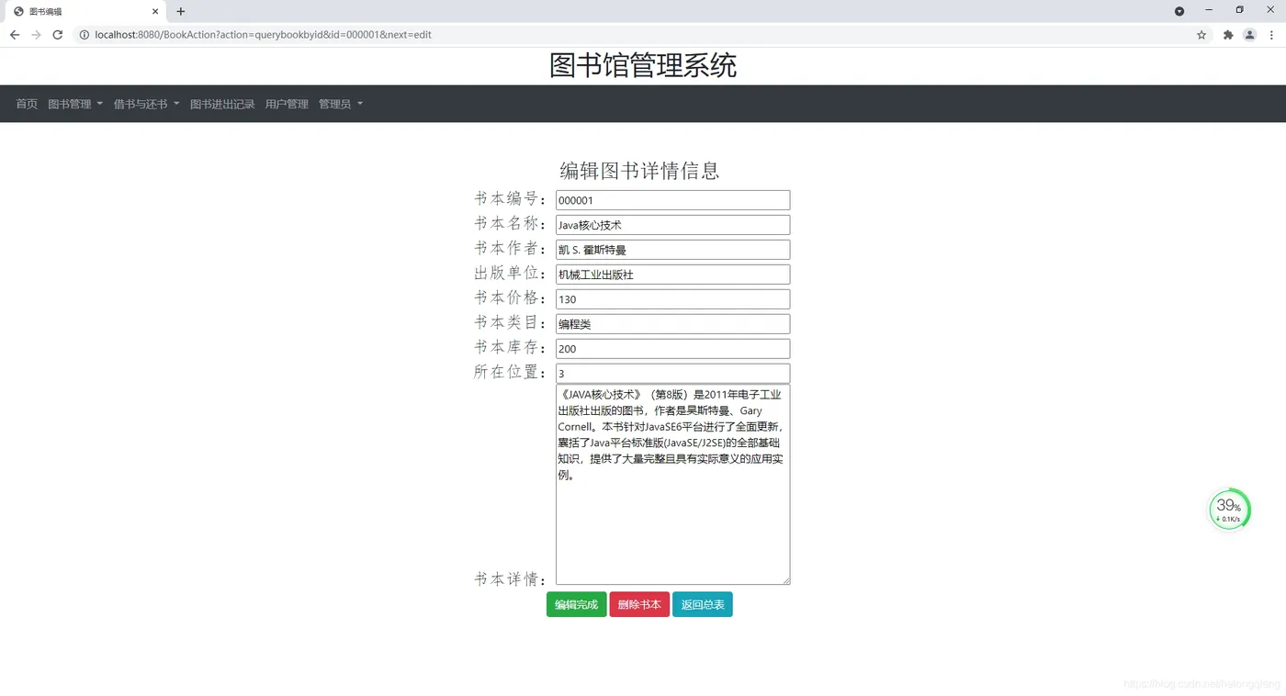Click the 图书馆管理系统 page title
Screen dimensions: 1286x696
click(643, 66)
